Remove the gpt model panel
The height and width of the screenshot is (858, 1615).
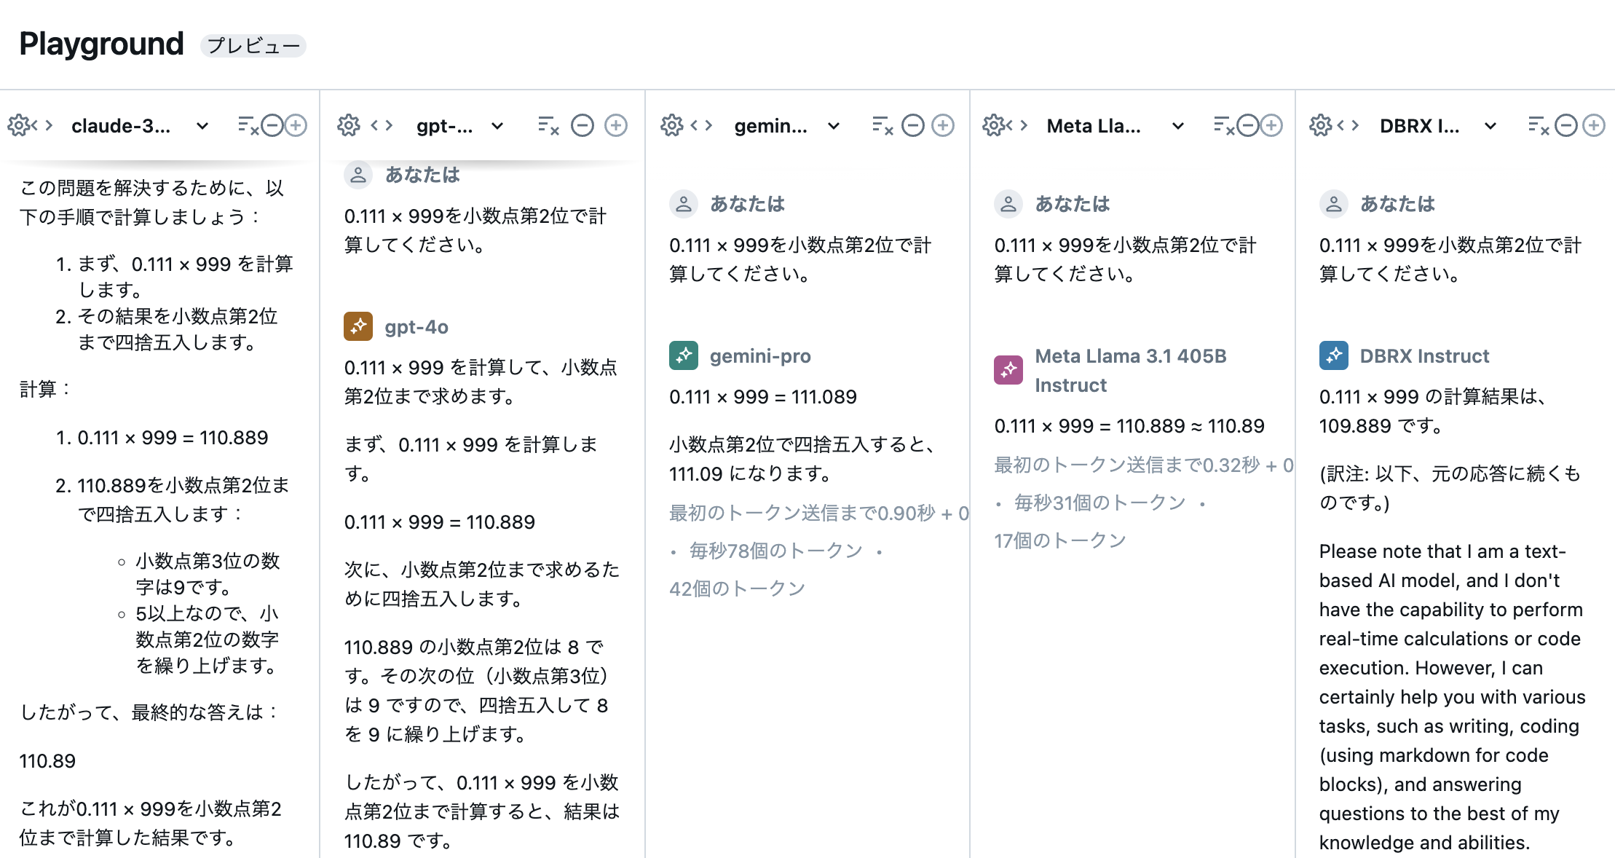click(x=582, y=125)
